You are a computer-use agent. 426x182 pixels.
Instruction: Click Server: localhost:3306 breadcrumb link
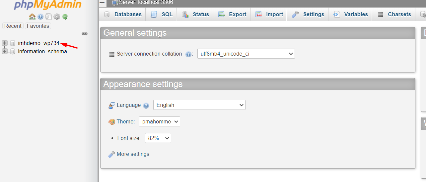click(146, 3)
